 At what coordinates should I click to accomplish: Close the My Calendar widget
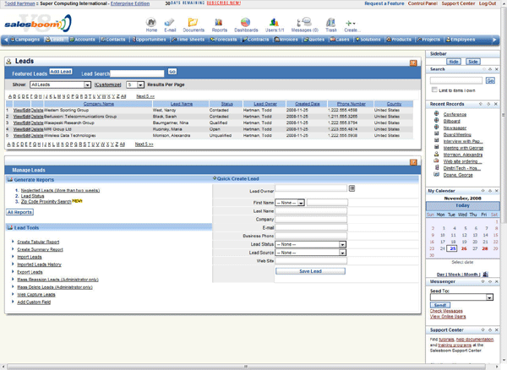click(x=497, y=191)
